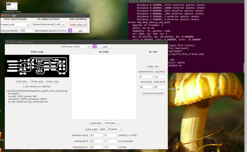Click the make_png_rml window title bar
The height and width of the screenshot is (152, 247).
coord(86,42)
